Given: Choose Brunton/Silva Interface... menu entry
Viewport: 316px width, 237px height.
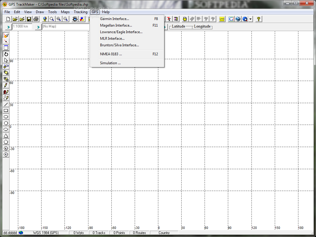Looking at the screenshot, I should (127, 45).
